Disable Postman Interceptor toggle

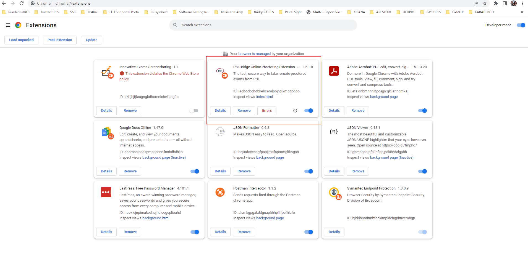pos(309,232)
